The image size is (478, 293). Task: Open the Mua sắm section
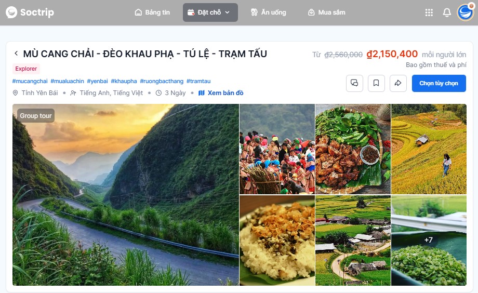coord(326,12)
